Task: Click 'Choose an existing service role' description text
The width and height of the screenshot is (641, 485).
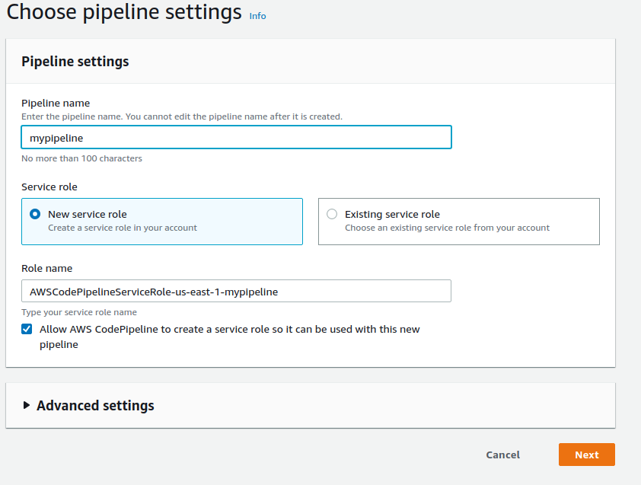Action: pos(447,228)
